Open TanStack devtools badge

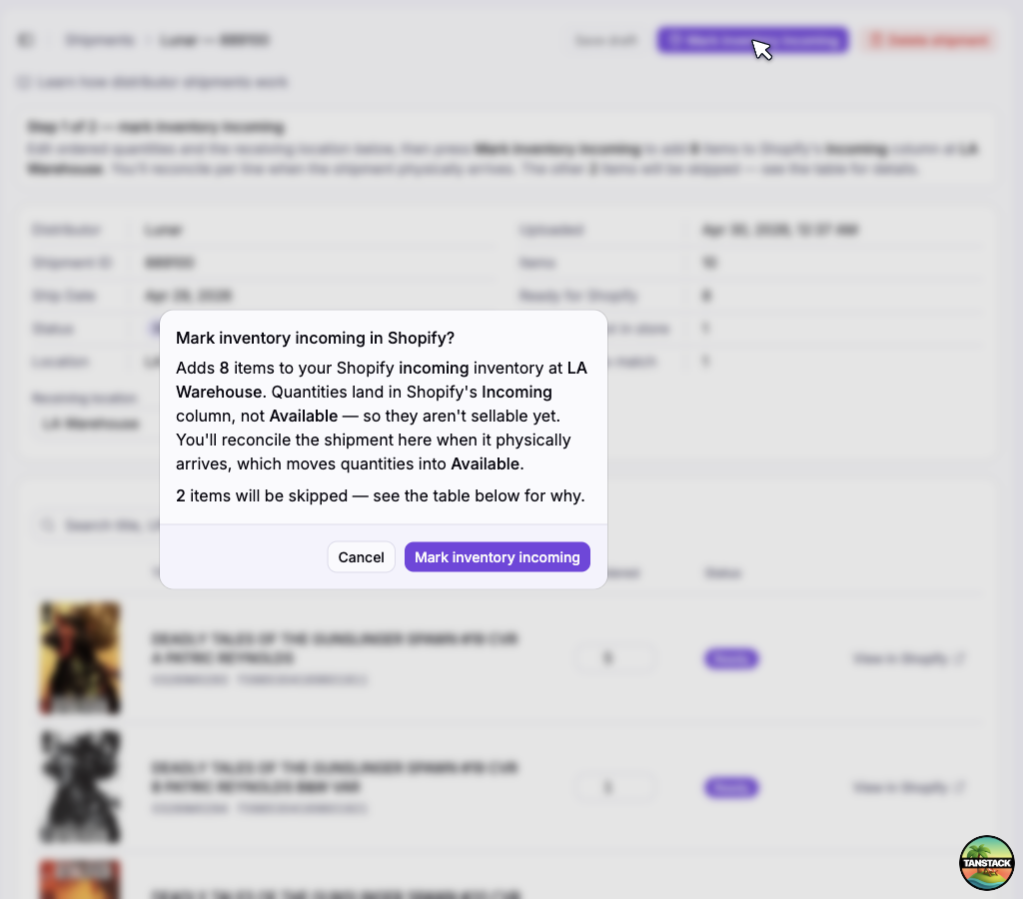point(986,862)
